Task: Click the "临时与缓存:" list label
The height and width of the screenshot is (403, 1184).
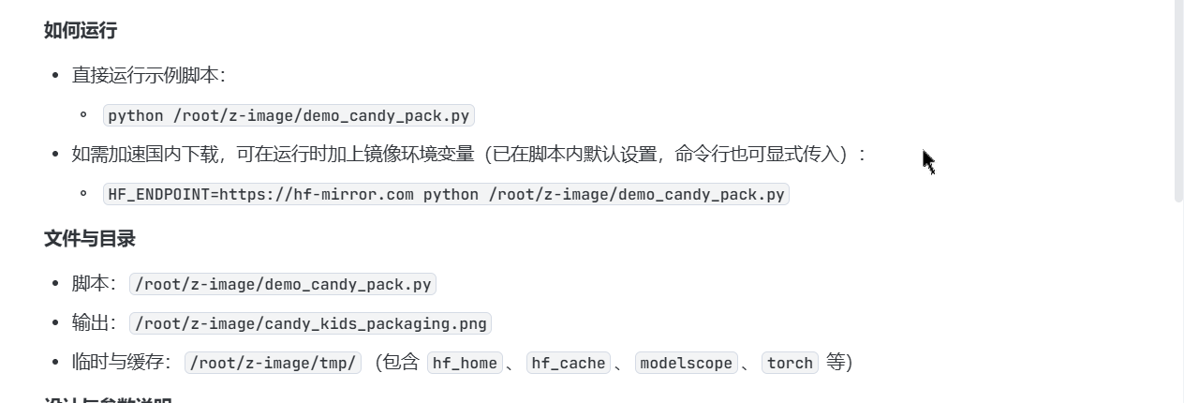Action: point(122,363)
